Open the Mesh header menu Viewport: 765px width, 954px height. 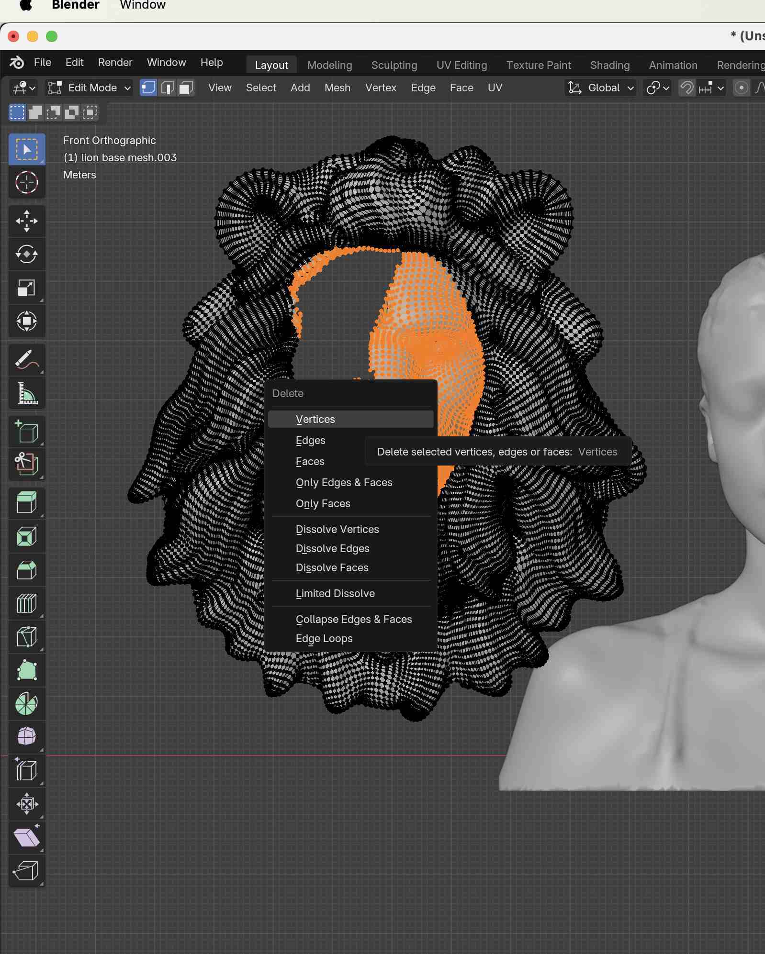pos(337,88)
